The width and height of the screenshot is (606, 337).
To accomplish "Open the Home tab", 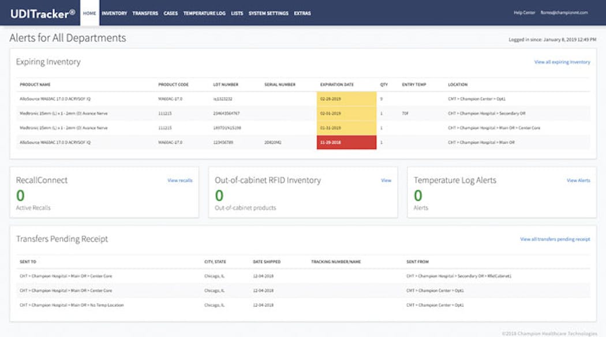I will (89, 13).
